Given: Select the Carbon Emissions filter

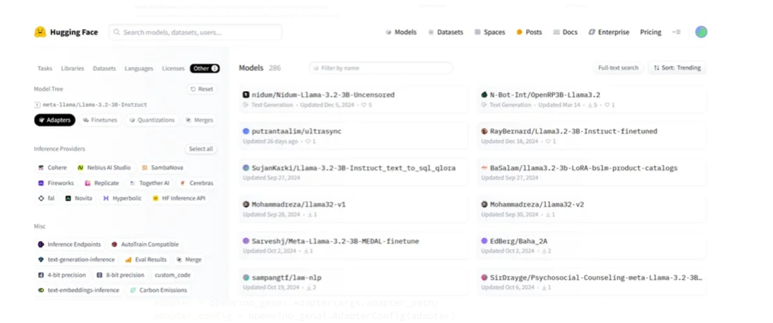Looking at the screenshot, I should (x=158, y=290).
